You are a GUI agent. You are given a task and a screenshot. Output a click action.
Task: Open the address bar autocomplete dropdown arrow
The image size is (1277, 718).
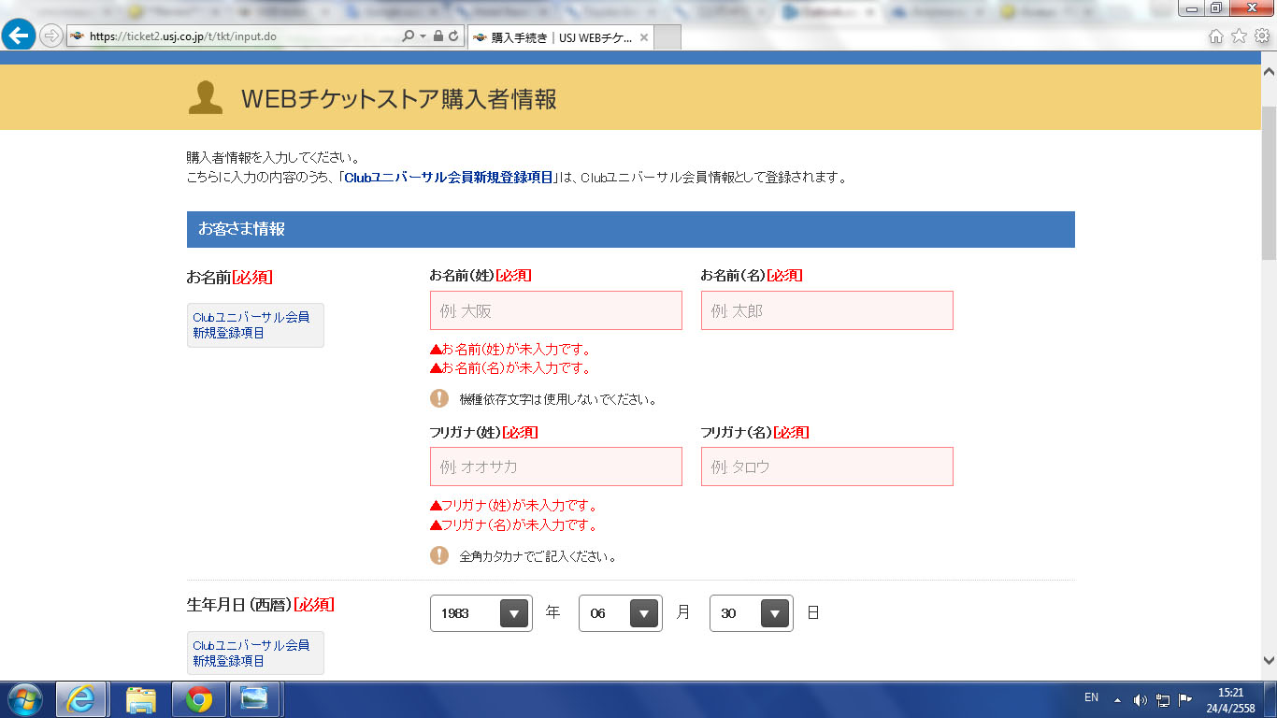423,36
